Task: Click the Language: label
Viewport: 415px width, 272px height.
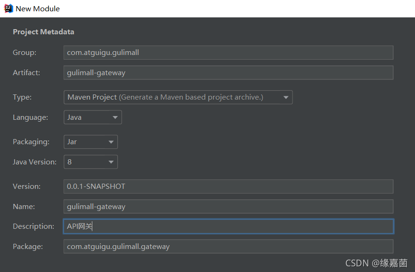Action: (31, 117)
